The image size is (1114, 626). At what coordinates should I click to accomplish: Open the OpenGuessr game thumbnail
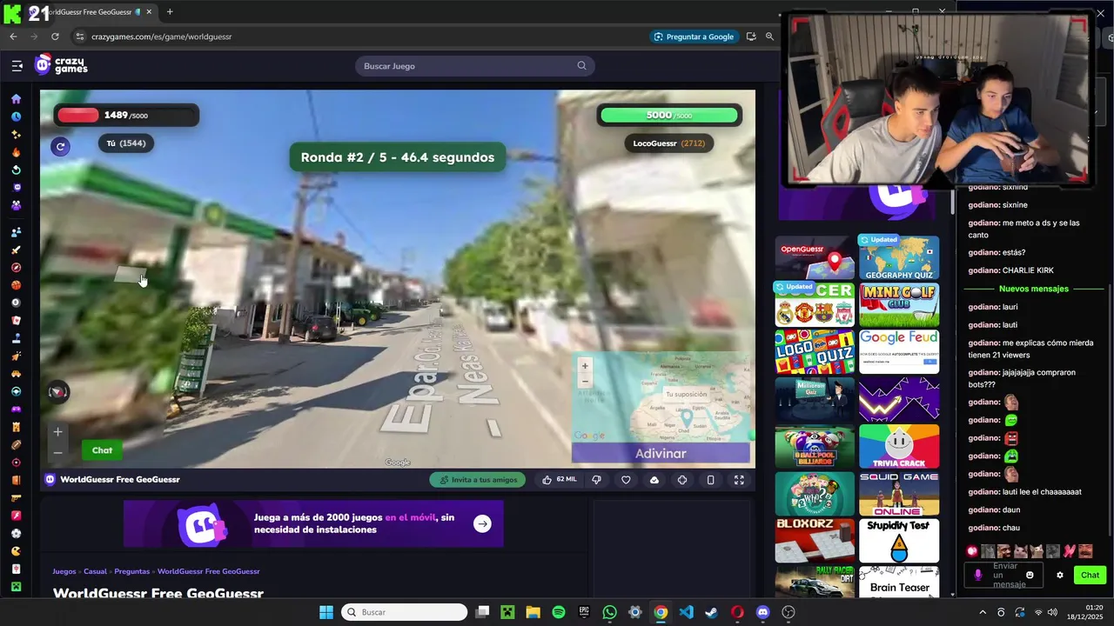pyautogui.click(x=815, y=257)
